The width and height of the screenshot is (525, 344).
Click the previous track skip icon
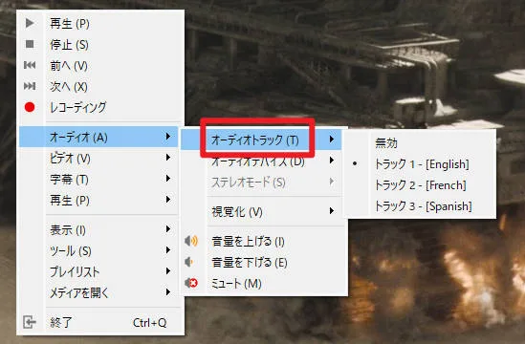pos(30,65)
